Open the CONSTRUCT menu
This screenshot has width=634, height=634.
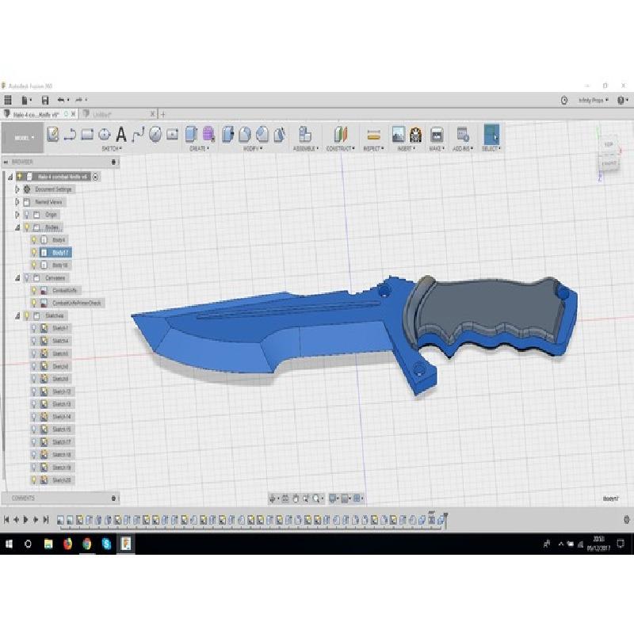[x=341, y=148]
